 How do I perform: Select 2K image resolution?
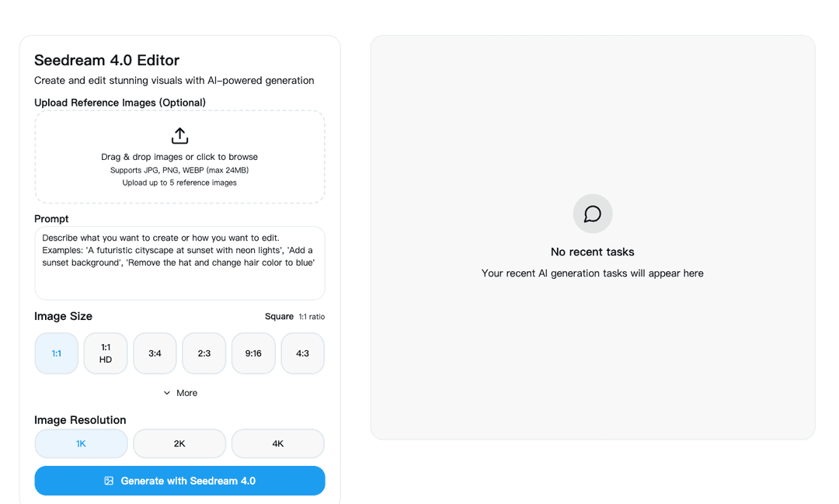pos(179,443)
